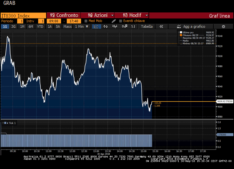Viewport: 234px width, 169px height.
Task: Open chart settings gear icon
Action: [x=133, y=26]
